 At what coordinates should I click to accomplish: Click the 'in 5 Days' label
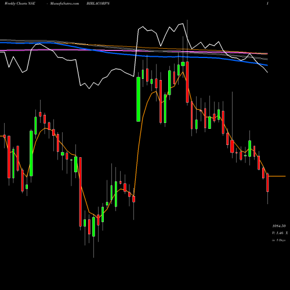[x=278, y=240]
